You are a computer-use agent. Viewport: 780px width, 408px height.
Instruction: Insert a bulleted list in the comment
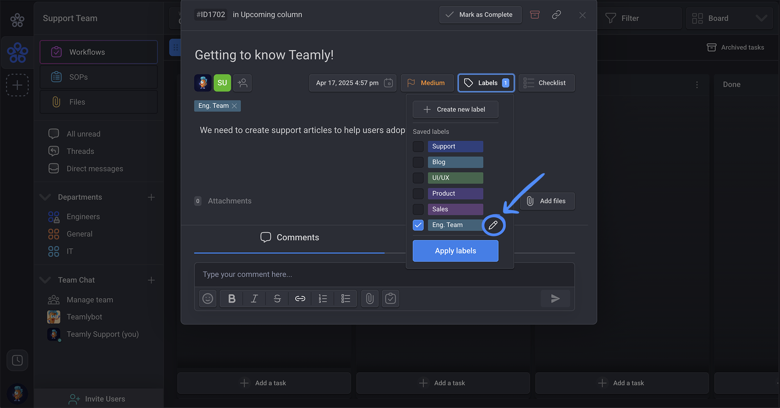click(346, 298)
